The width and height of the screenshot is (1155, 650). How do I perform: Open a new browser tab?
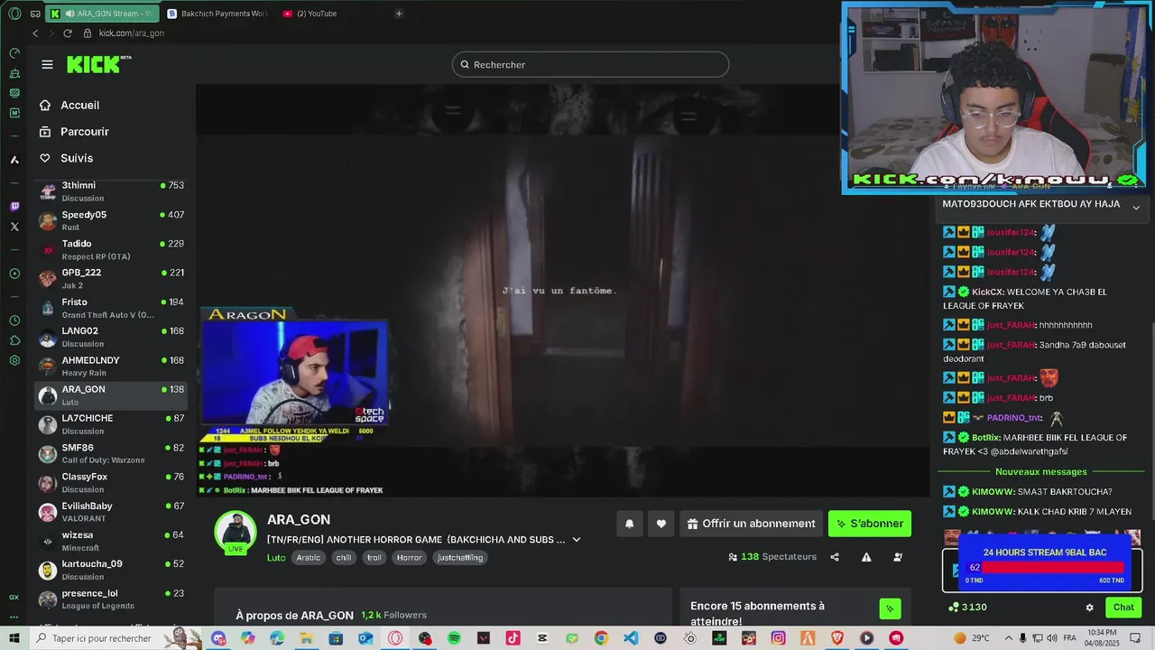(399, 14)
